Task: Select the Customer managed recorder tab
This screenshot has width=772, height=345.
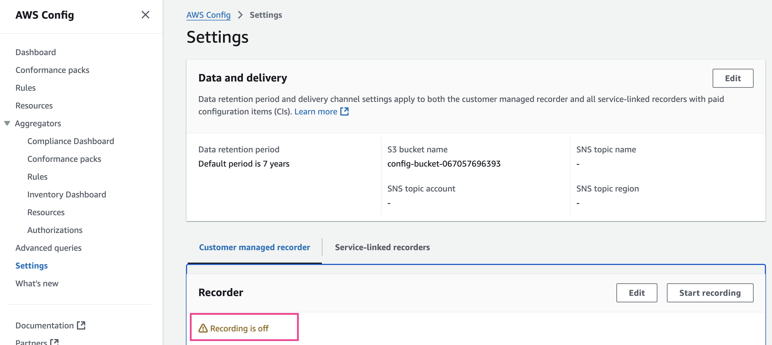Action: (254, 247)
